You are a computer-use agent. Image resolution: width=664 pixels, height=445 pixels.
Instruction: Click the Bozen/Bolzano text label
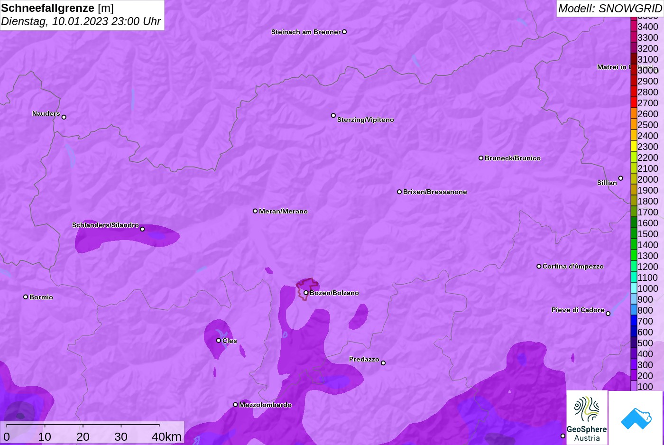point(334,293)
